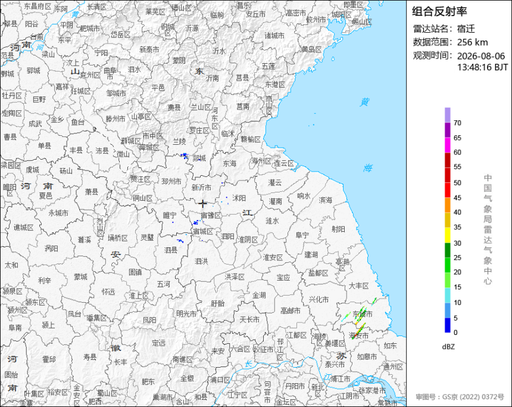Image resolution: width=512 pixels, height=407 pixels.
Task: Click the dark blue swatch at the legend bottom
Action: (447, 325)
